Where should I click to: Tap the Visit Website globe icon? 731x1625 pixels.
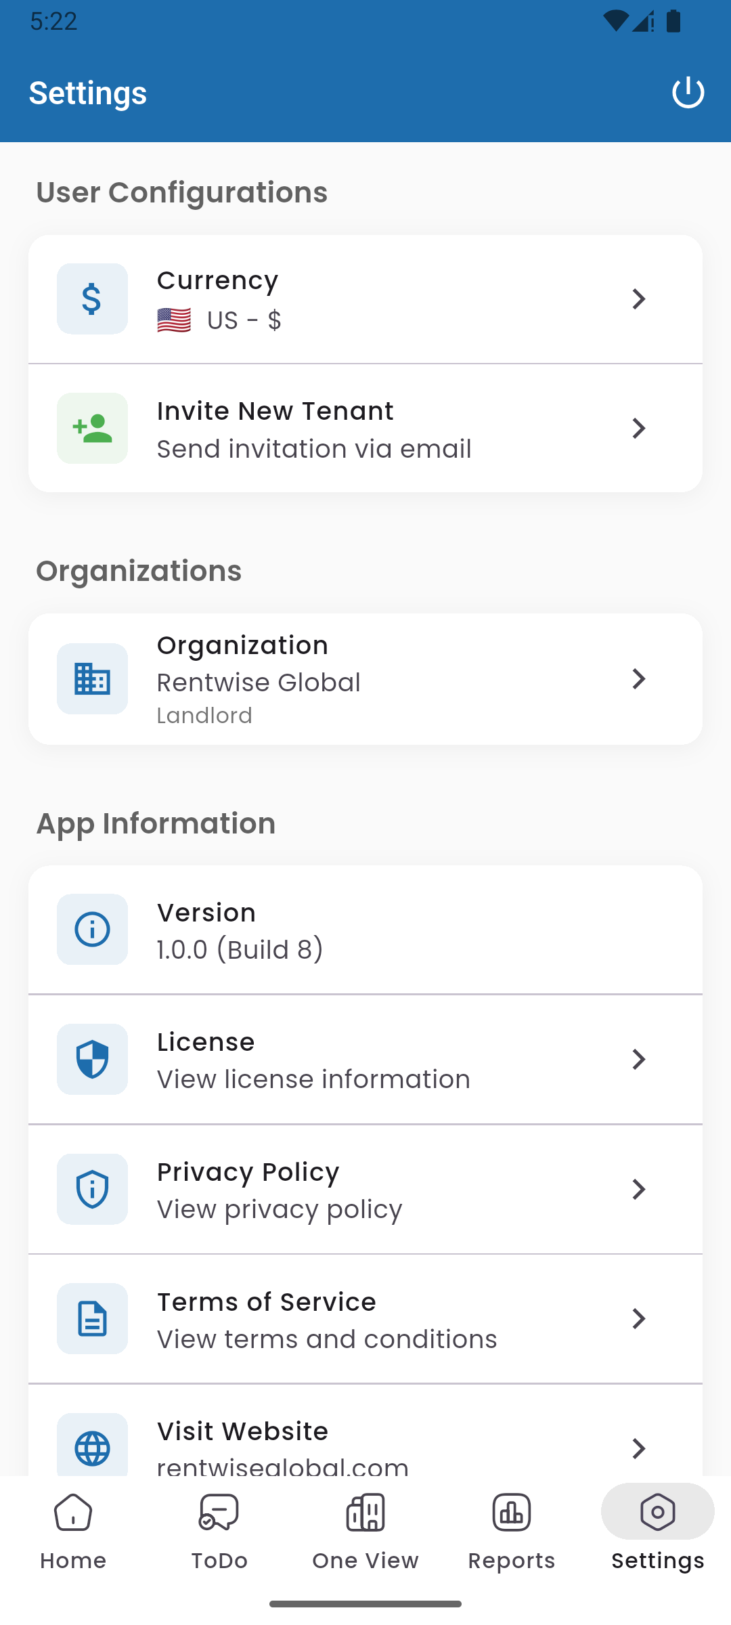[x=92, y=1448]
